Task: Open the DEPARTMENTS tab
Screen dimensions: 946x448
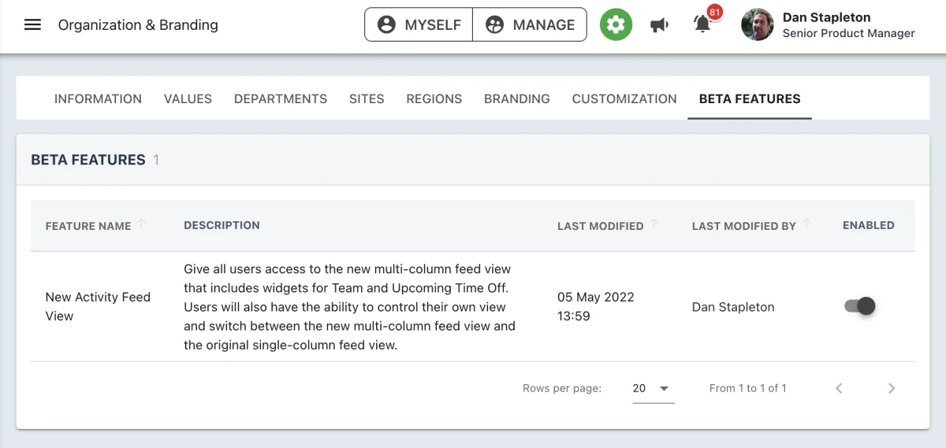Action: tap(281, 98)
